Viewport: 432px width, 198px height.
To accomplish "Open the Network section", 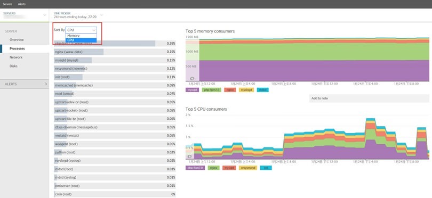I will 16,57.
